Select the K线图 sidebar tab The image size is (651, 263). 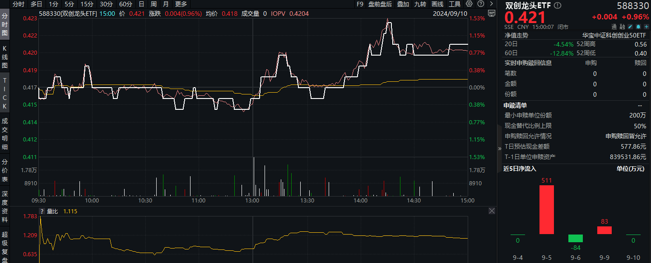pos(5,56)
